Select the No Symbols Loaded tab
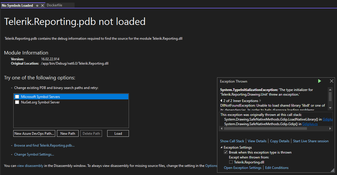 (x=17, y=6)
